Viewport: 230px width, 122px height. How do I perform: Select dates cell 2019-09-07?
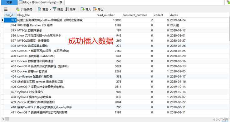(178, 97)
